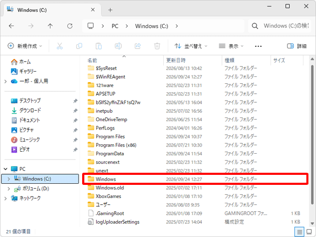Viewport: 316px width, 237px height.
Task: Click Windows (C:) in the address breadcrumb
Action: [x=152, y=26]
